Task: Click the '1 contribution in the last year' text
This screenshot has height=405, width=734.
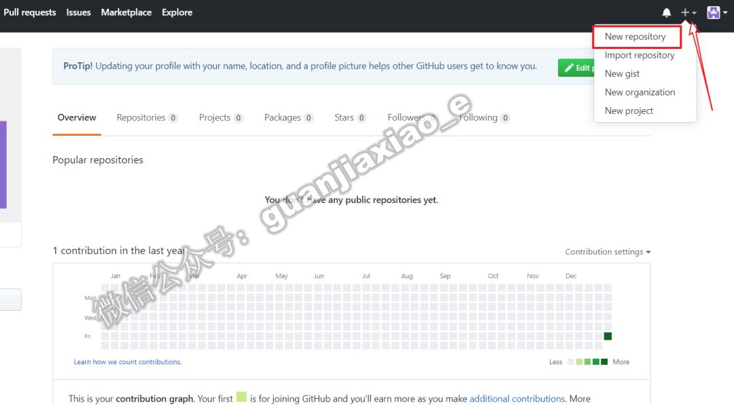Action: point(118,251)
